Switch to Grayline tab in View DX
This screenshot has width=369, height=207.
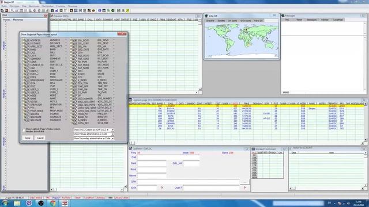click(x=210, y=21)
